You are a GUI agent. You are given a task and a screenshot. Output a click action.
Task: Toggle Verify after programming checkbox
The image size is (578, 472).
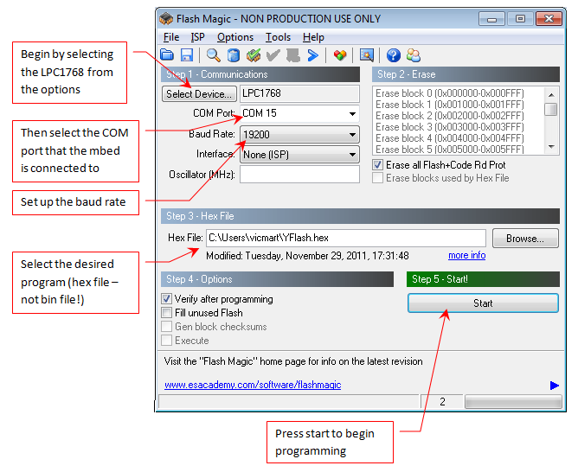[x=168, y=299]
